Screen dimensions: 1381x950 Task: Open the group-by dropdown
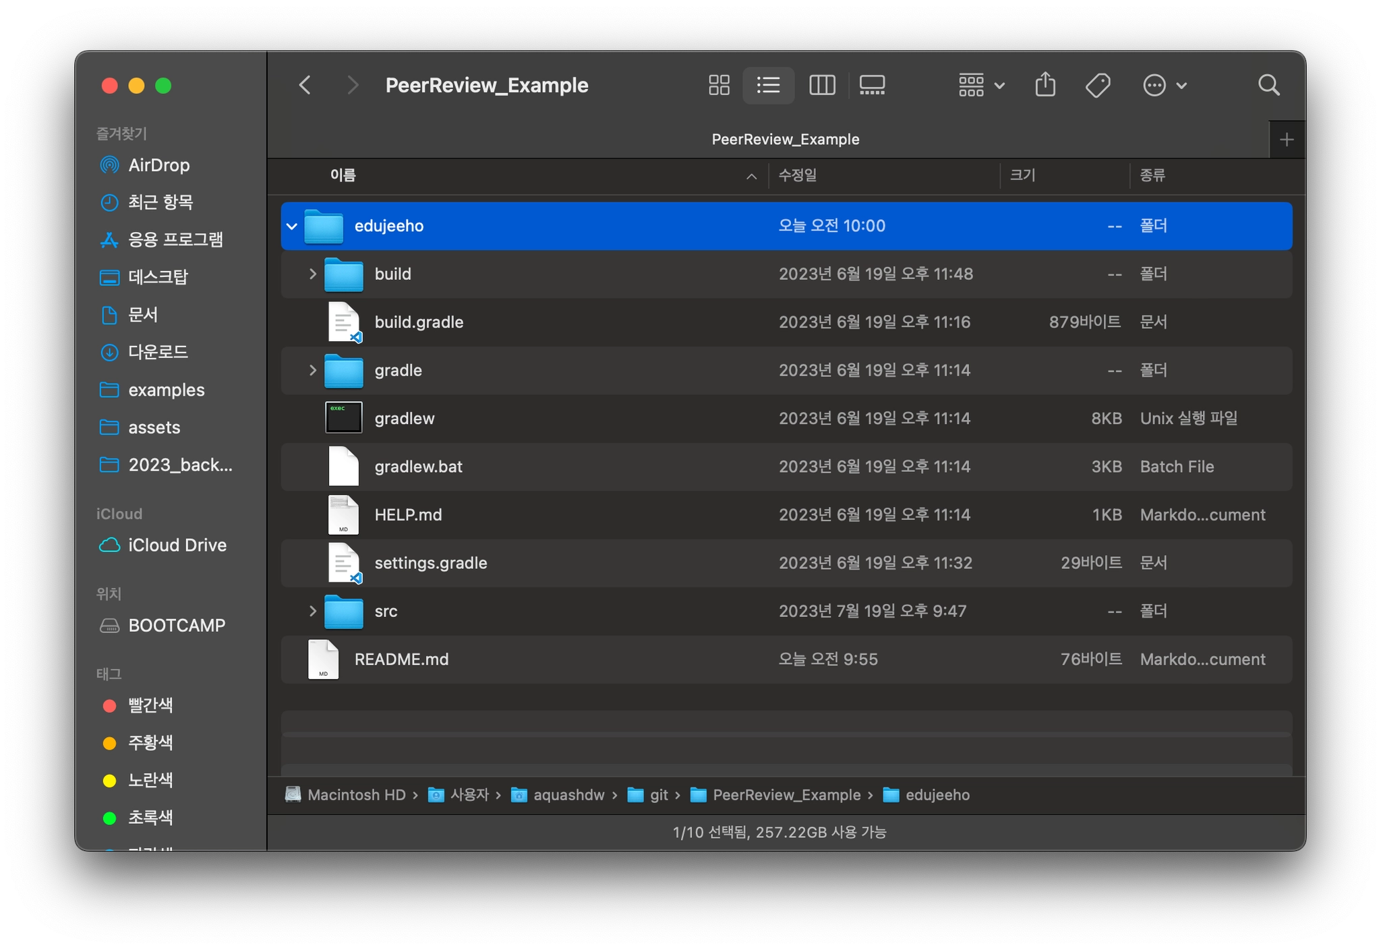(981, 85)
